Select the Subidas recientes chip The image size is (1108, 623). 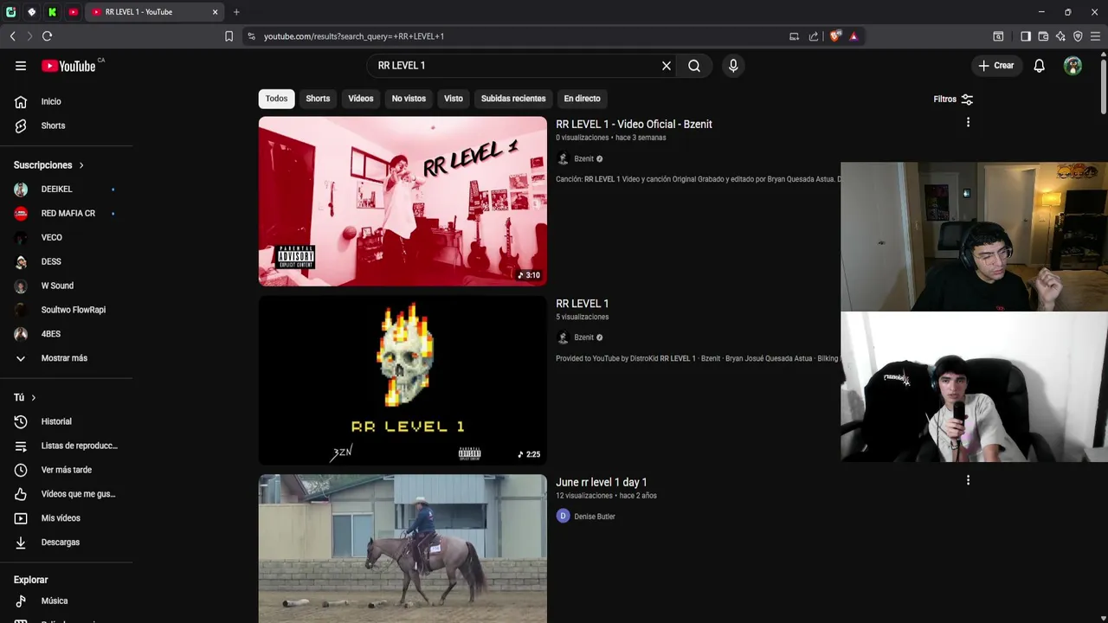point(513,99)
